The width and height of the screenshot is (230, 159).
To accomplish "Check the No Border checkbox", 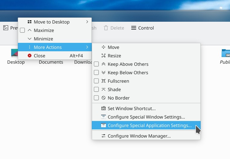I will [96, 98].
